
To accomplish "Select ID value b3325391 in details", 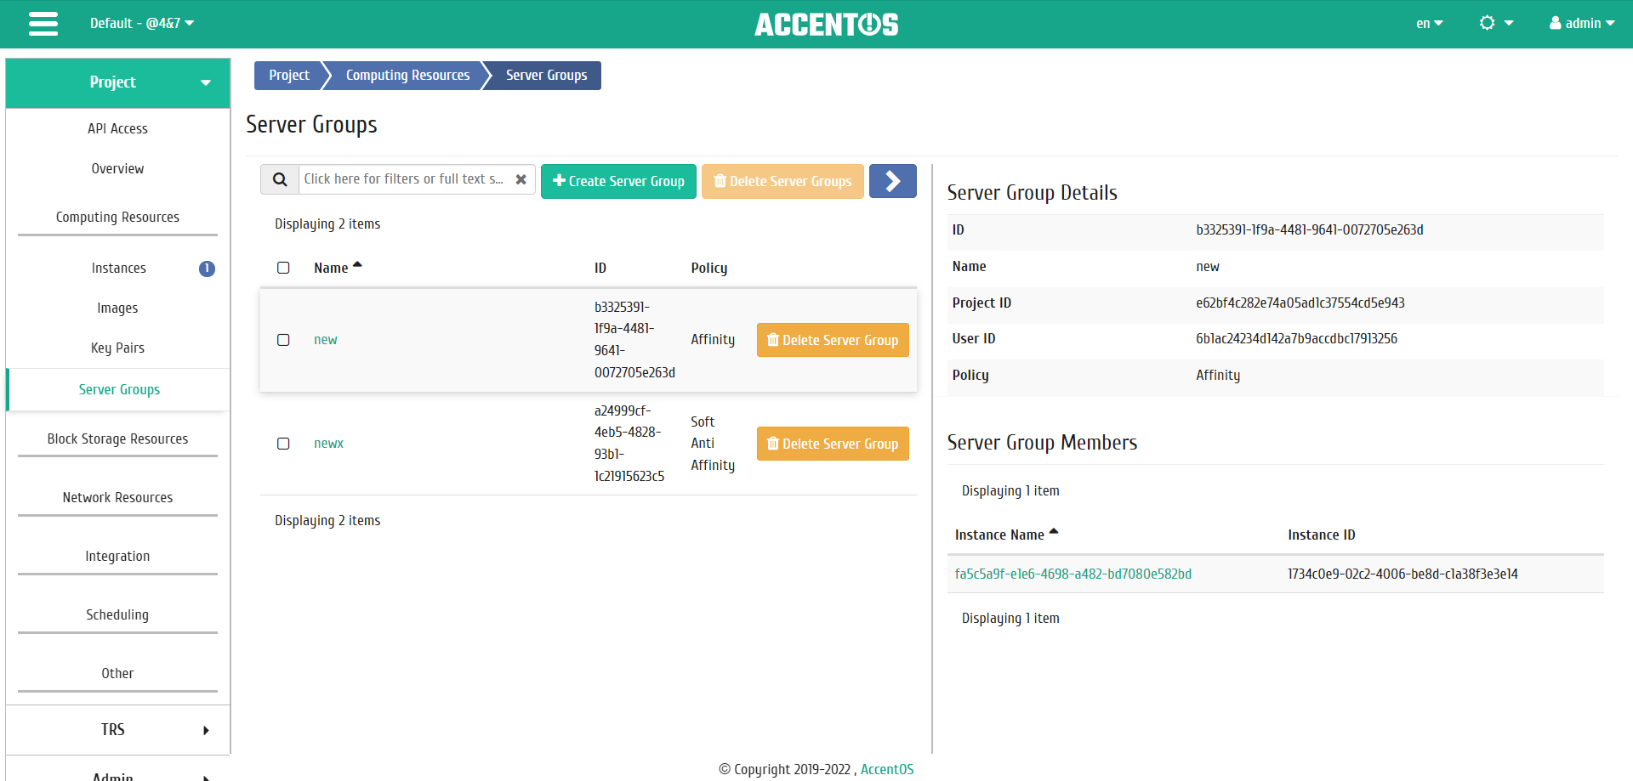I will click(x=1309, y=229).
